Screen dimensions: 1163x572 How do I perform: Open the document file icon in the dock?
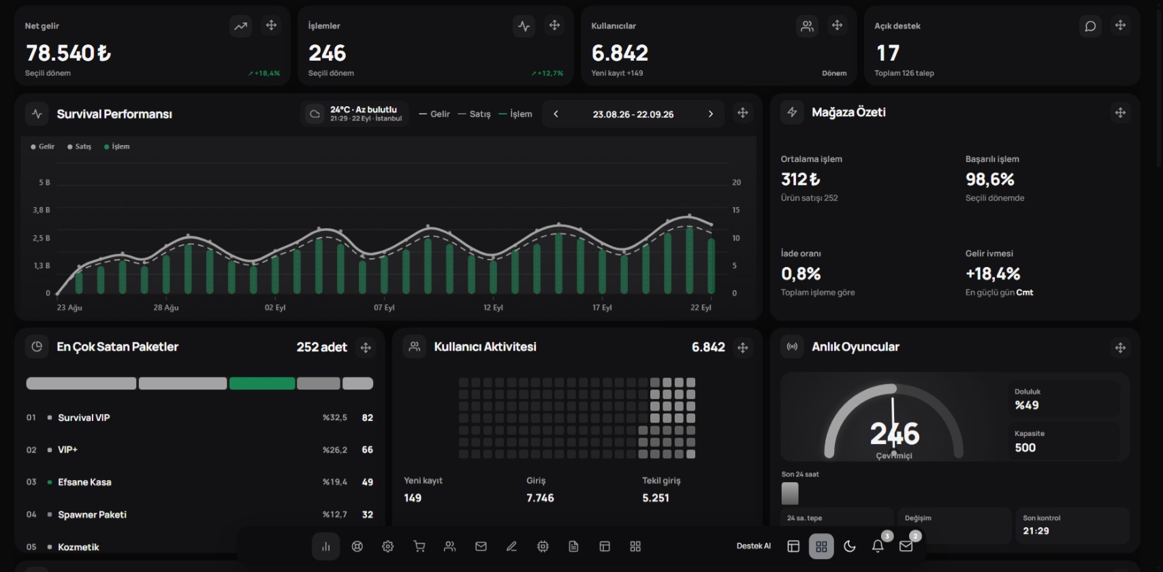[574, 546]
